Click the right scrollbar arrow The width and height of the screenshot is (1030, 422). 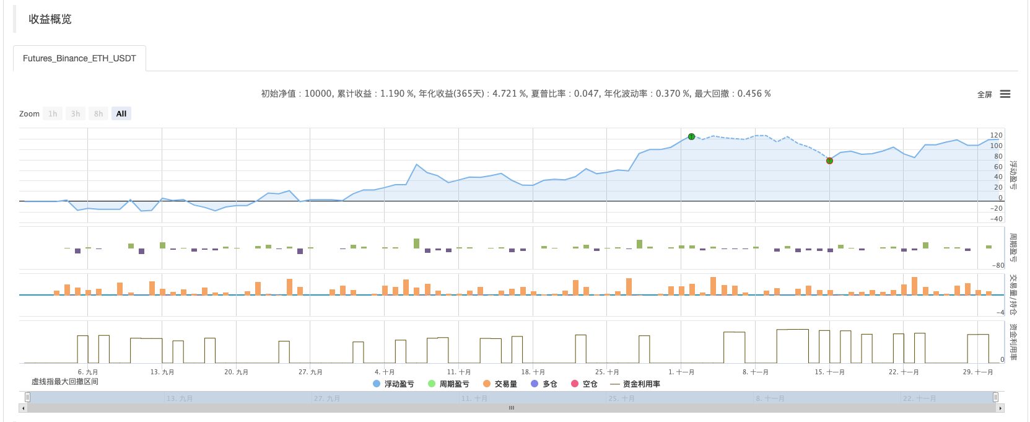(x=1000, y=408)
